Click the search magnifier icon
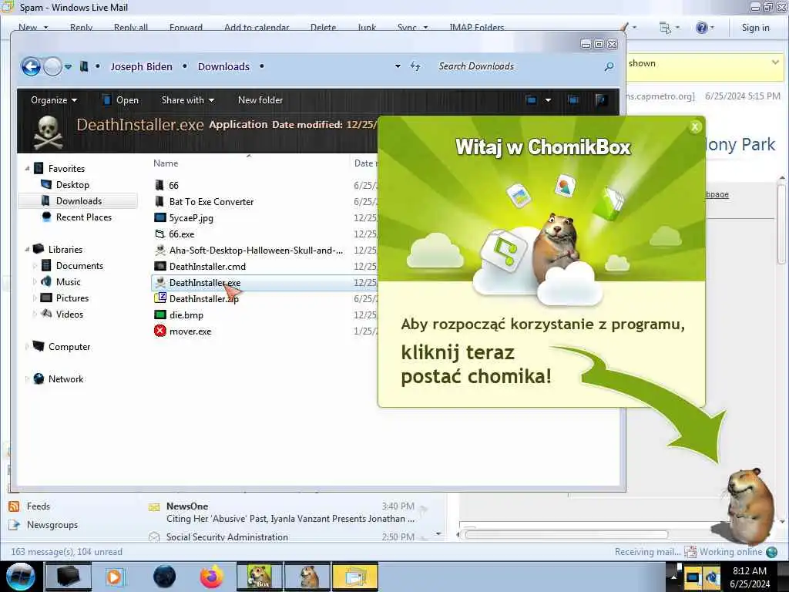Screen dimensions: 789x592 [609, 66]
